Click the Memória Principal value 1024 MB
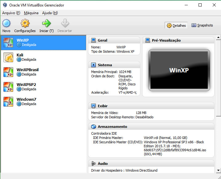The width and height of the screenshot is (221, 179). pyautogui.click(x=125, y=72)
